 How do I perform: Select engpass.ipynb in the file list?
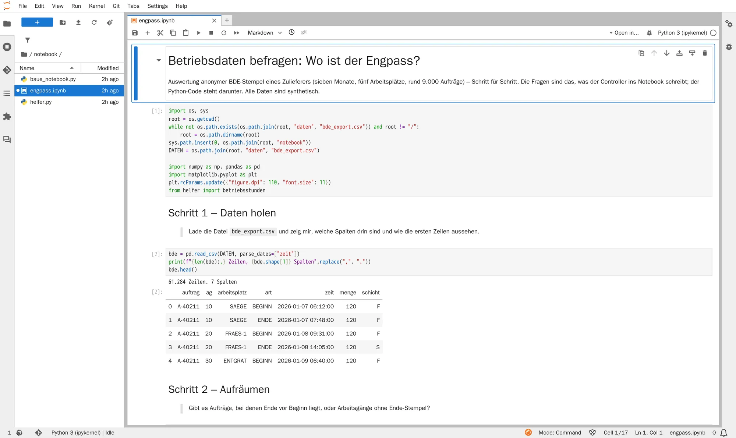tap(69, 91)
